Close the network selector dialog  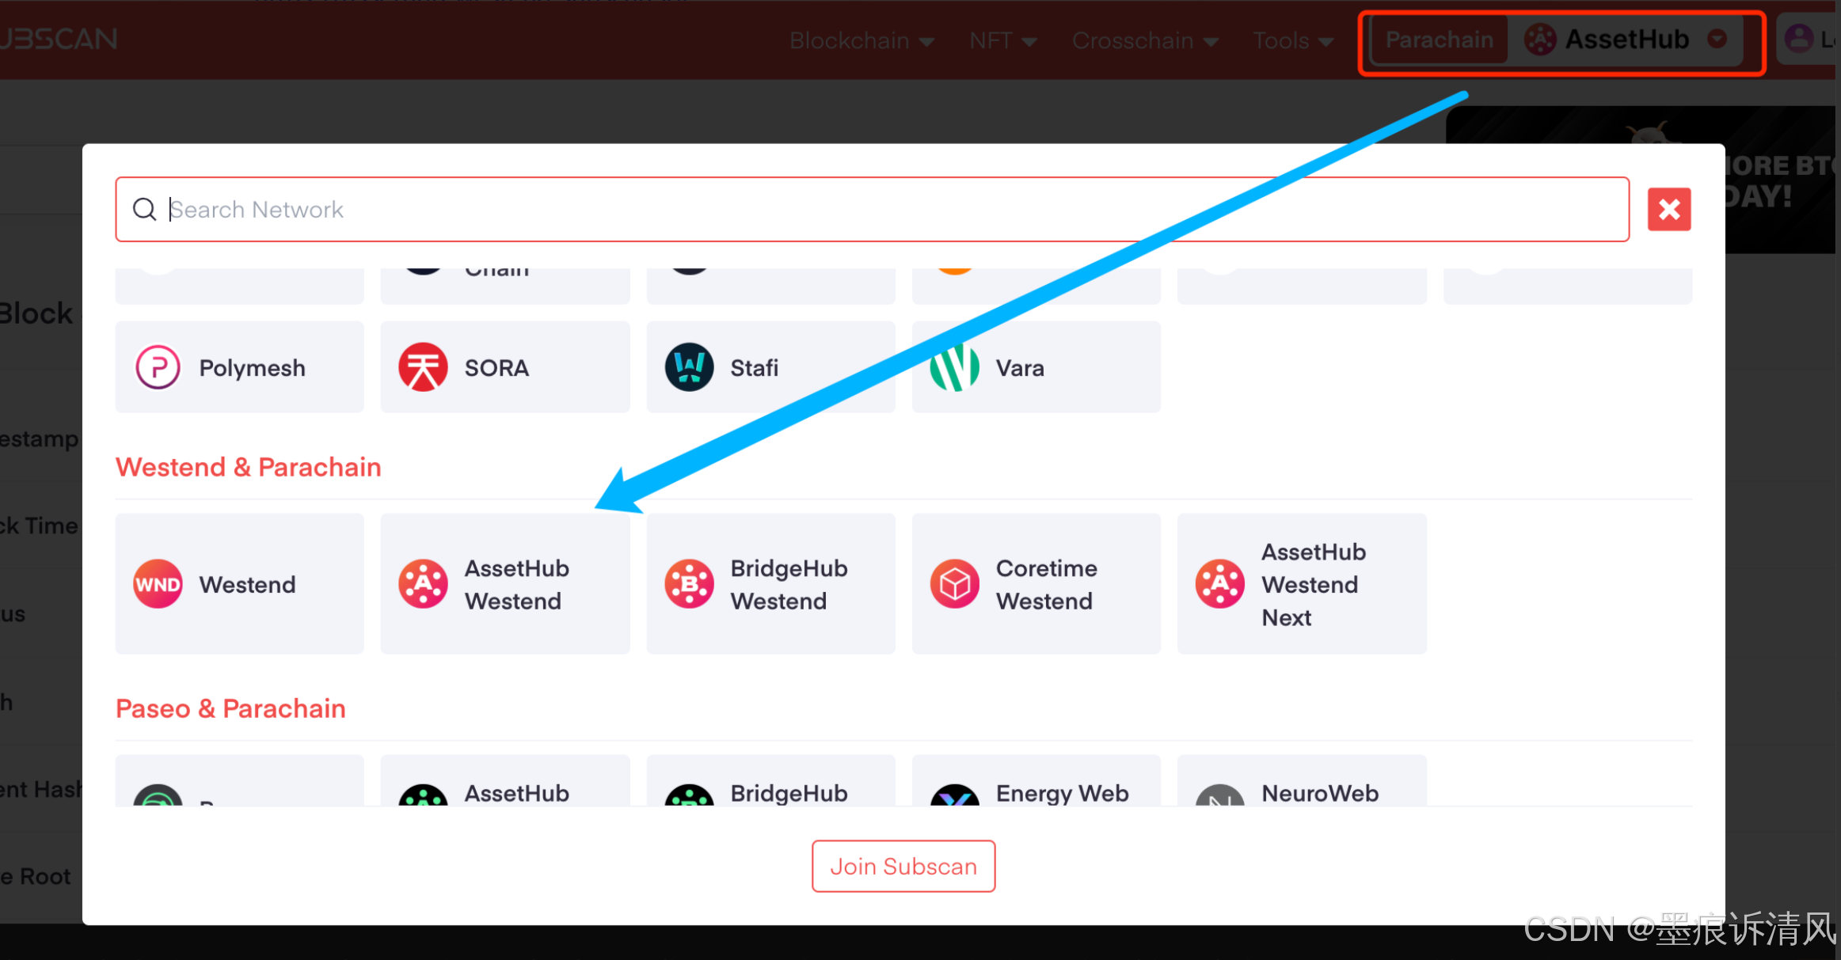tap(1669, 209)
